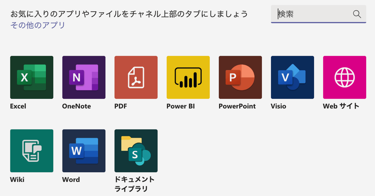This screenshot has height=196, width=375.
Task: Click the Power BI label text
Action: (x=181, y=106)
